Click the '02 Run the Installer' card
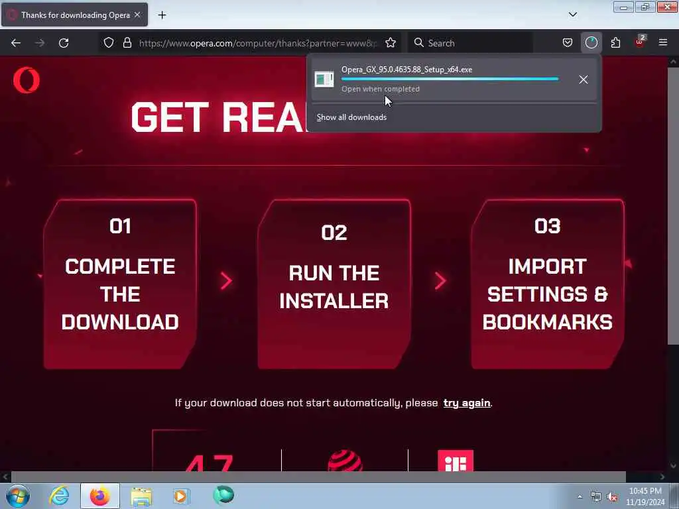 [334, 284]
